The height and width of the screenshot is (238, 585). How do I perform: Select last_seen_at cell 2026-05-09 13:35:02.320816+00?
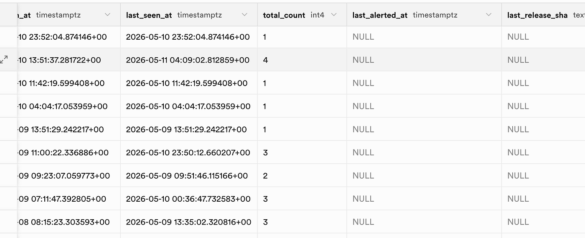[x=189, y=222]
